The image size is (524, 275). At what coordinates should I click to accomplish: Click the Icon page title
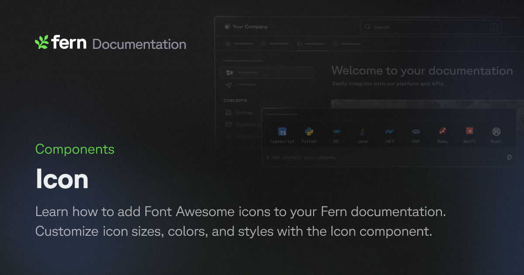[x=62, y=179]
